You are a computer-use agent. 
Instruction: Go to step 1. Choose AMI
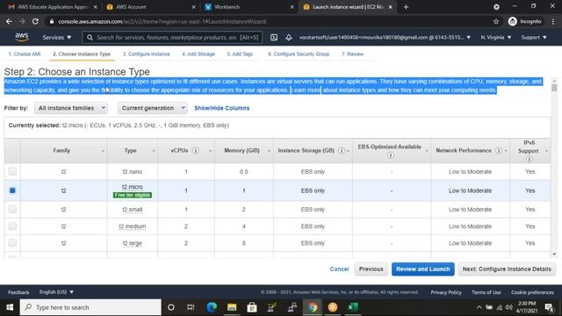coord(25,54)
